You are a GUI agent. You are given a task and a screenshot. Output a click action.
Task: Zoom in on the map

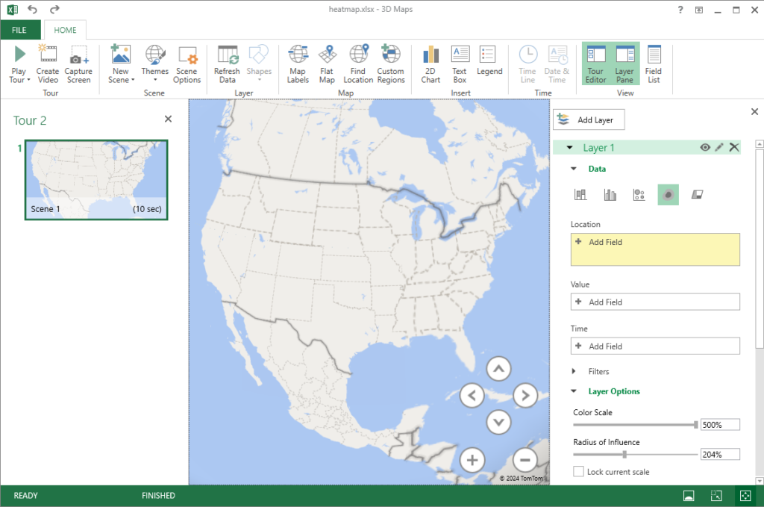(x=472, y=460)
